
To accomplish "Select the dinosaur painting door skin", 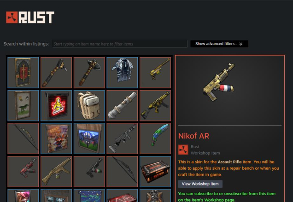I will [23, 105].
